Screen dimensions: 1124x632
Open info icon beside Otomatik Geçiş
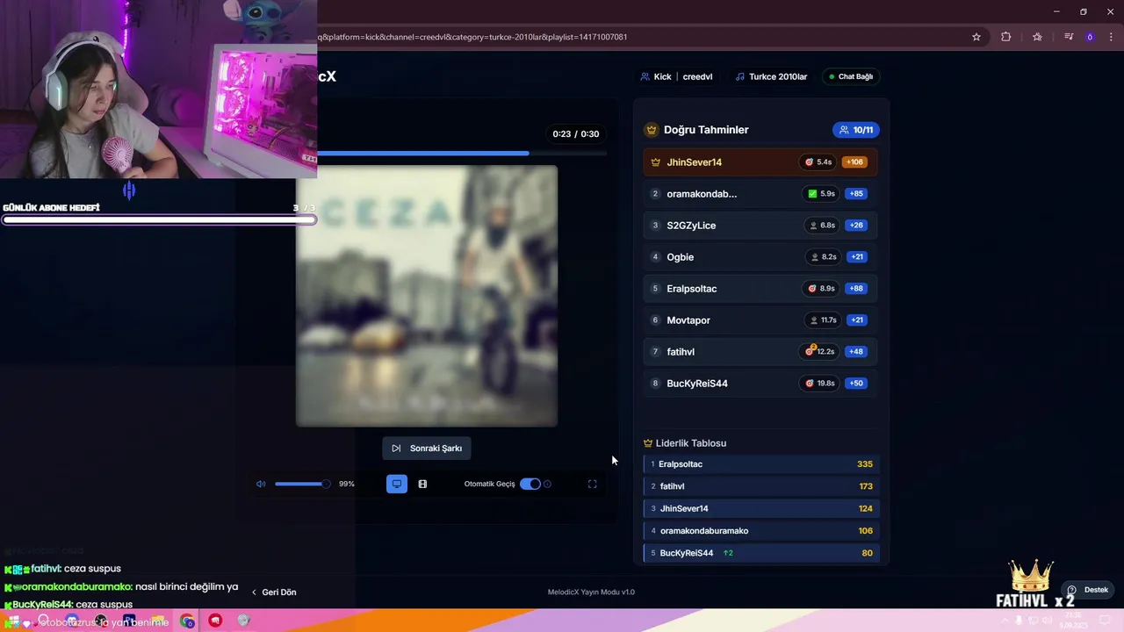click(547, 484)
